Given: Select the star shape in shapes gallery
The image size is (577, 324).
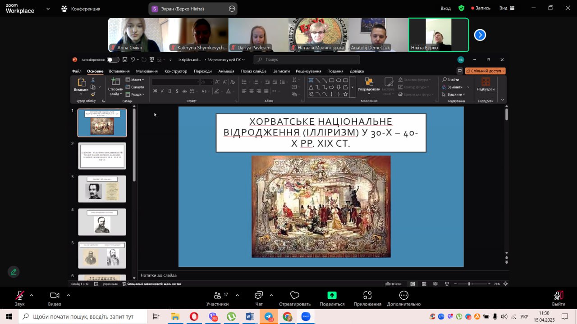Looking at the screenshot, I should (x=345, y=94).
